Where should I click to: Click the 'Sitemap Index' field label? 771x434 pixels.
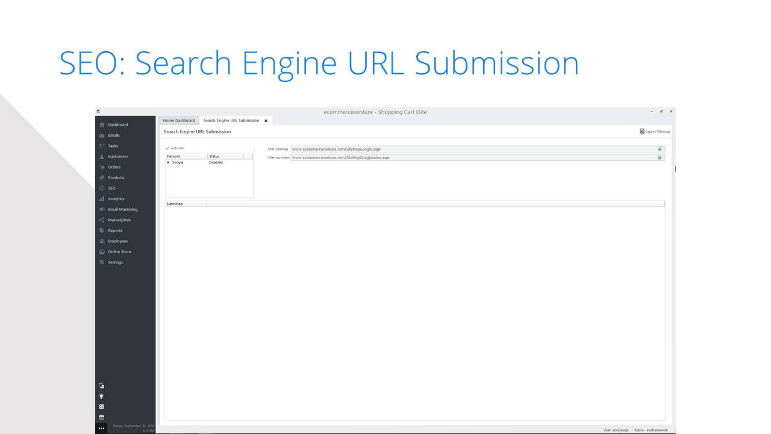pos(278,158)
